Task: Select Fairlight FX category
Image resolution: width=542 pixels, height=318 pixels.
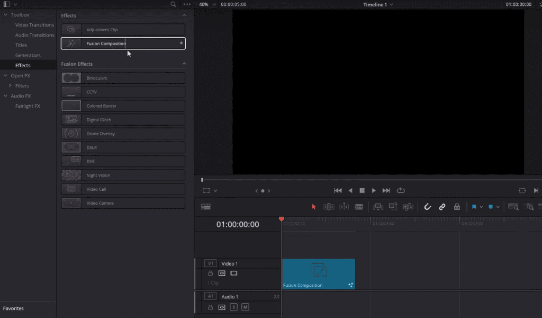Action: coord(28,106)
